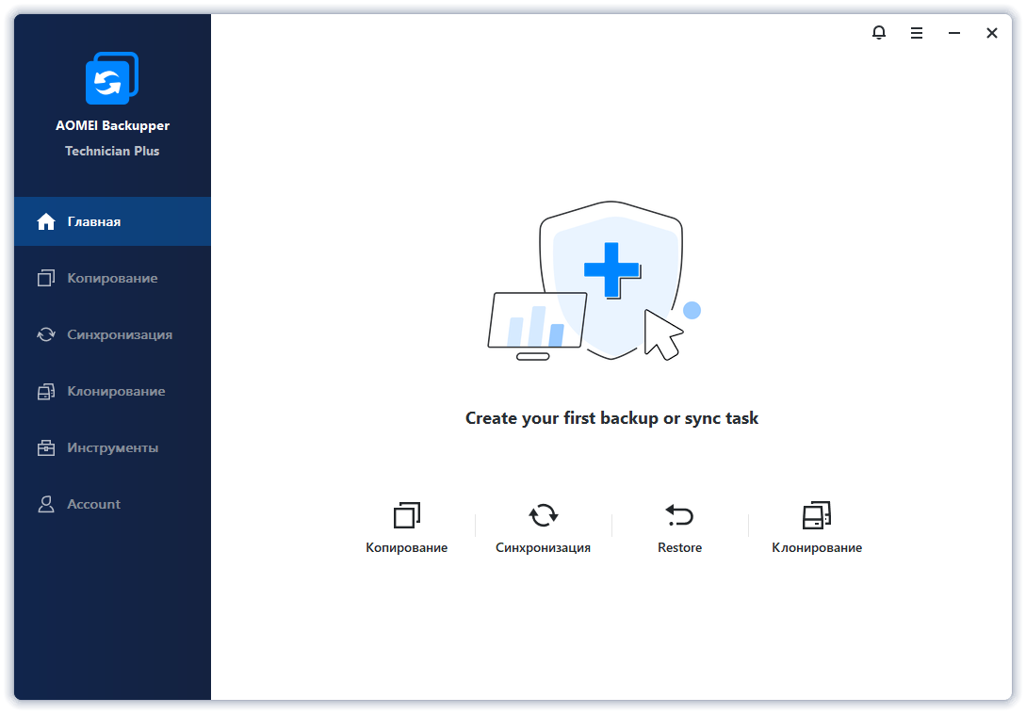Click the Инструменты toolbox icon

[46, 447]
